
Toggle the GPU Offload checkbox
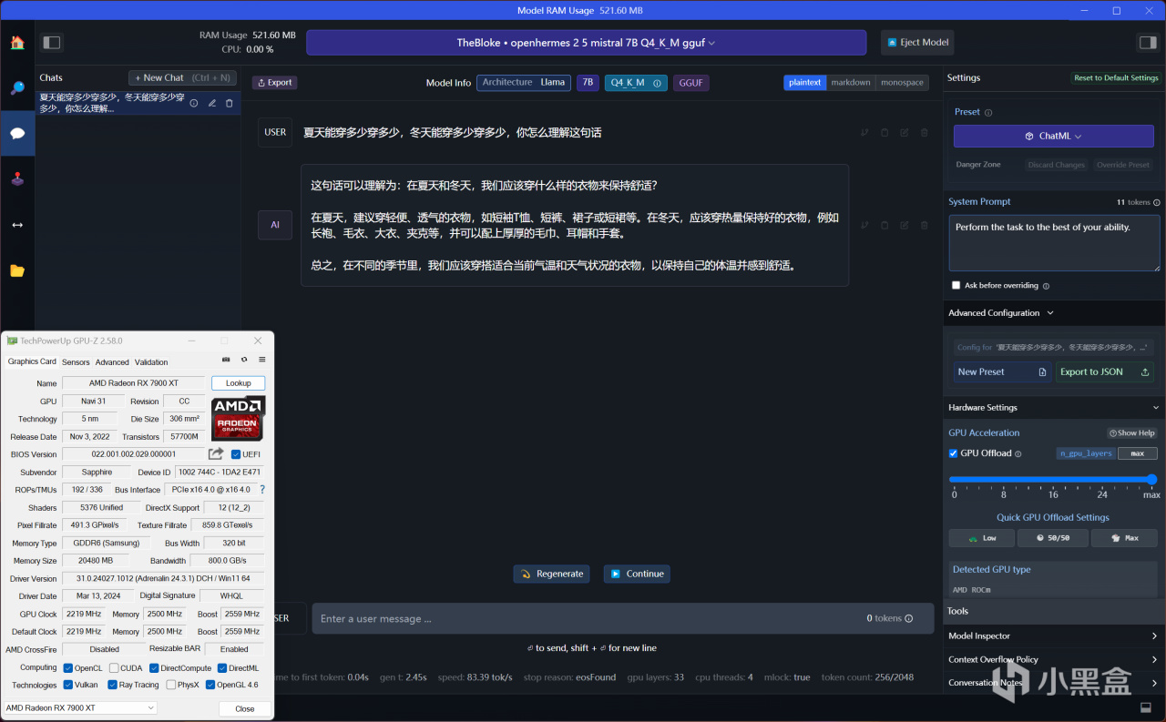click(953, 453)
